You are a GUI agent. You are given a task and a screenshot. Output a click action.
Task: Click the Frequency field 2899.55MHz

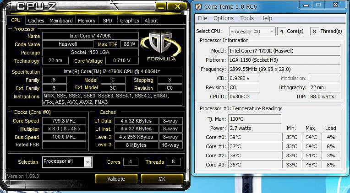(284, 69)
